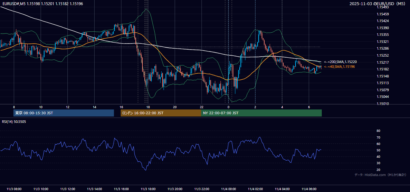Click bottom date label 11/3 10:00

click(41, 189)
